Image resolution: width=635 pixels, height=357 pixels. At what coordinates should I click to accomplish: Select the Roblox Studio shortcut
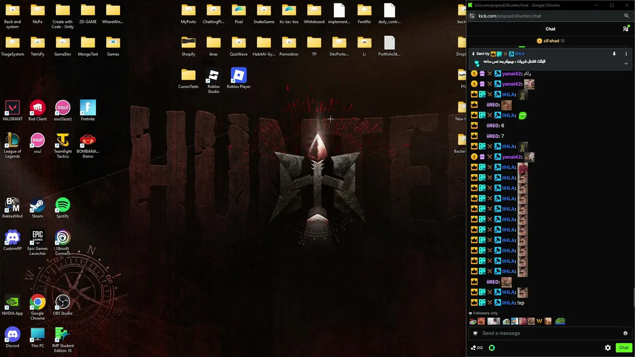(x=213, y=81)
